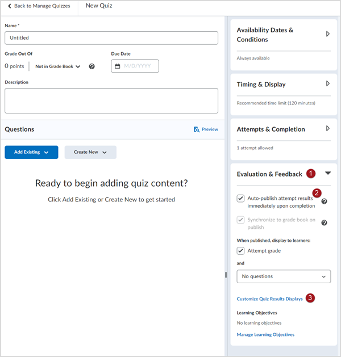Expand the Attempts & Completion panel
This screenshot has width=341, height=357.
click(328, 128)
